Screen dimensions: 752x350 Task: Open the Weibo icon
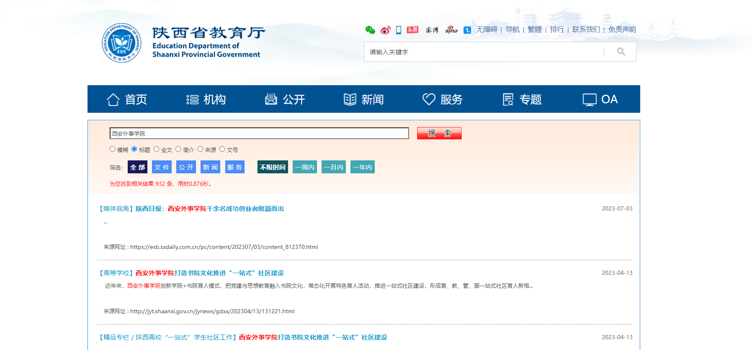[x=385, y=30]
